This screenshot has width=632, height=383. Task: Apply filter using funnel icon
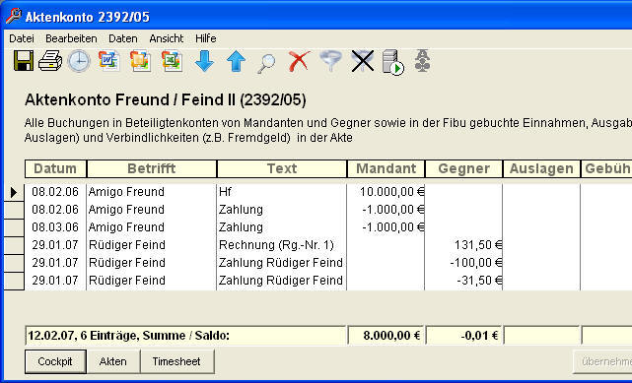click(x=331, y=61)
